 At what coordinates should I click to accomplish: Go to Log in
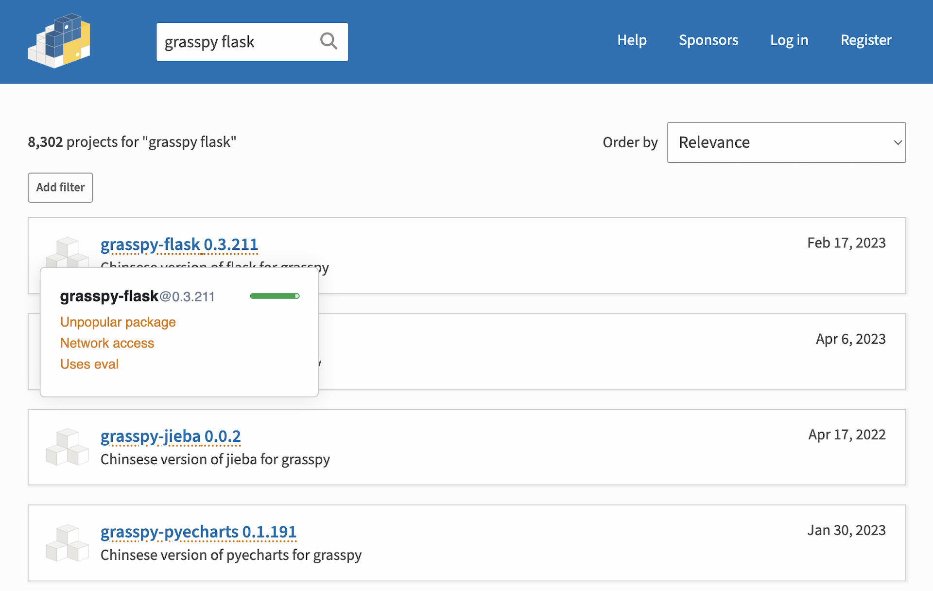pos(789,40)
